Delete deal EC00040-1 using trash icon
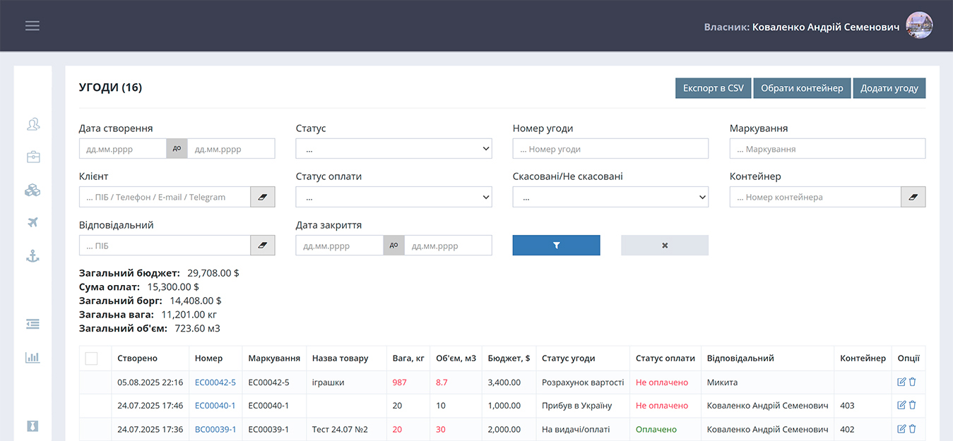The image size is (953, 441). pyautogui.click(x=912, y=406)
